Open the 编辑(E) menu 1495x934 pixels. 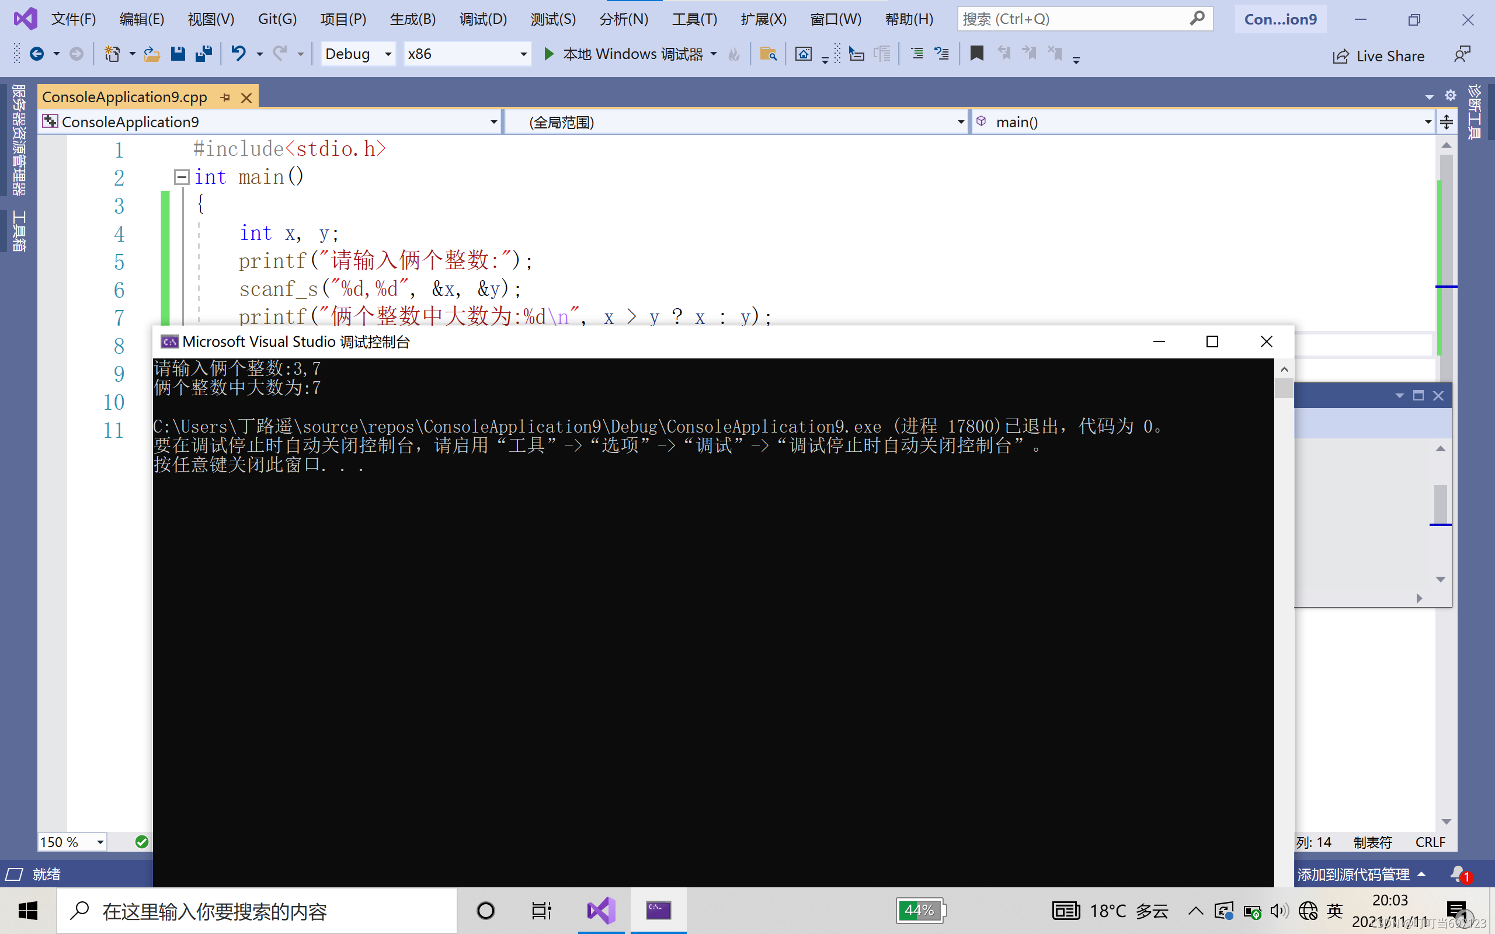(142, 19)
